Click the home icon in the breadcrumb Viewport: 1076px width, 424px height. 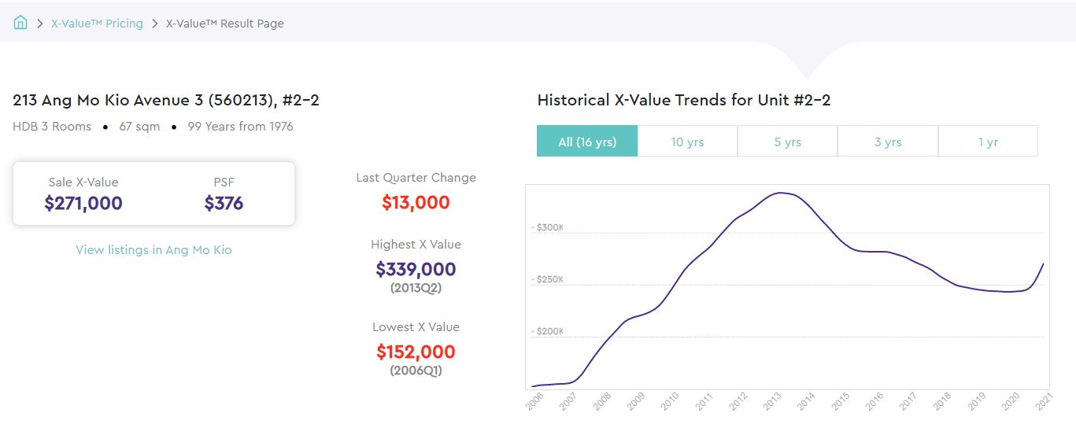coord(20,23)
